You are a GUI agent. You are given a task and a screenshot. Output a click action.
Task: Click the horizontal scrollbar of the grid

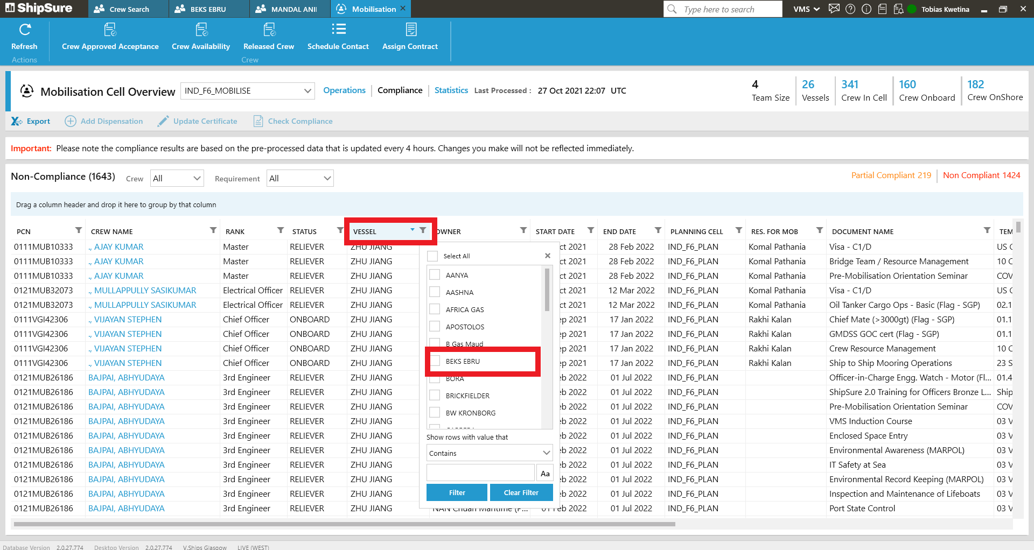point(345,524)
